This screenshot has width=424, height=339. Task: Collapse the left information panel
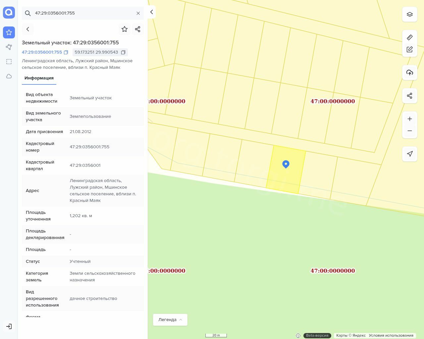coord(151,12)
